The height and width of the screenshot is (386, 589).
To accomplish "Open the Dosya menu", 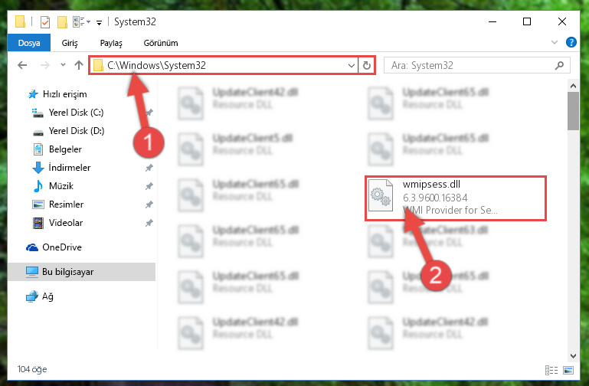I will [x=29, y=43].
